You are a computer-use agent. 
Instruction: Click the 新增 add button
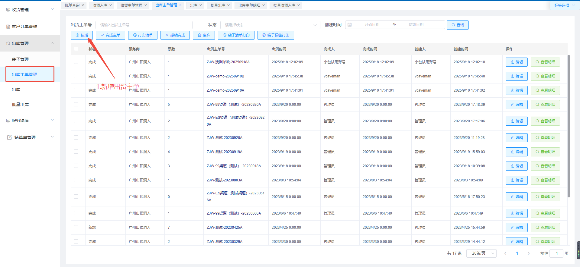(82, 35)
